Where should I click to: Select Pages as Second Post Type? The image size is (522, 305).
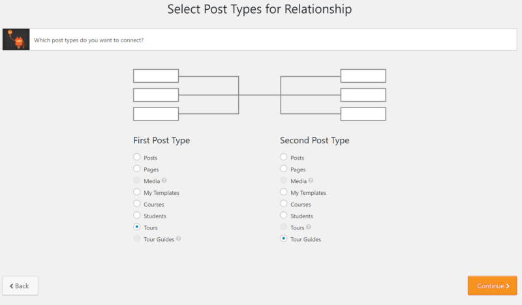tap(284, 169)
